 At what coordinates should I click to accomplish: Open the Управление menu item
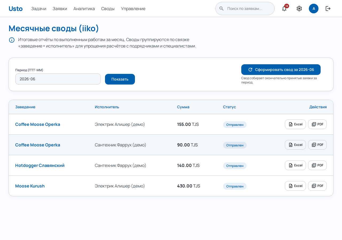pos(133,9)
